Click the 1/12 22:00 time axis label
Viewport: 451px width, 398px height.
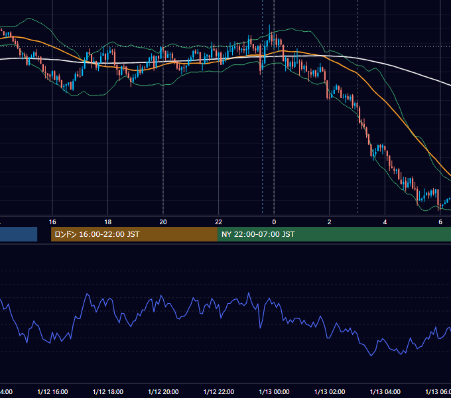[x=219, y=391]
